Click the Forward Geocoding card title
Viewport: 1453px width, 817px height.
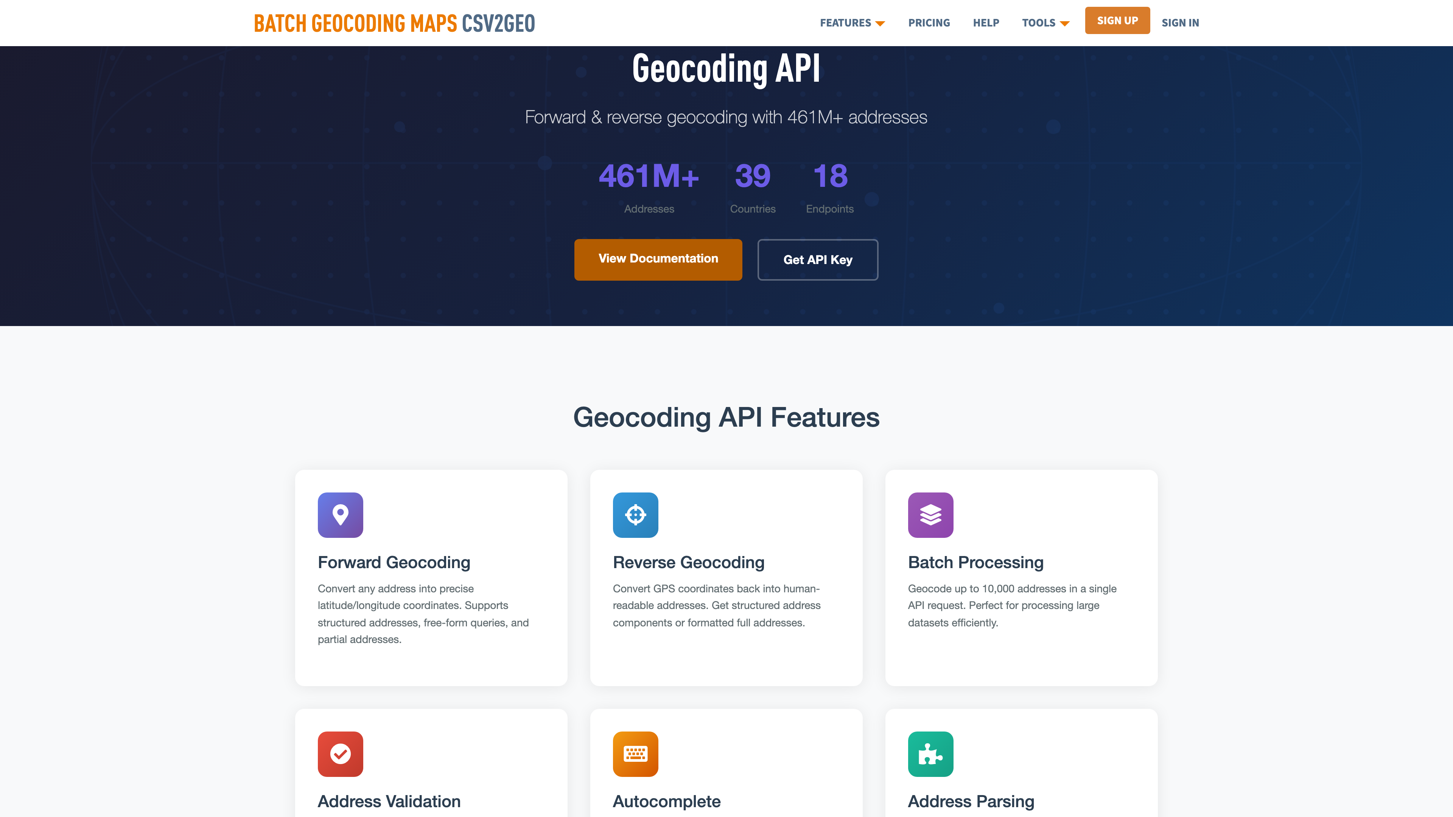(x=394, y=562)
